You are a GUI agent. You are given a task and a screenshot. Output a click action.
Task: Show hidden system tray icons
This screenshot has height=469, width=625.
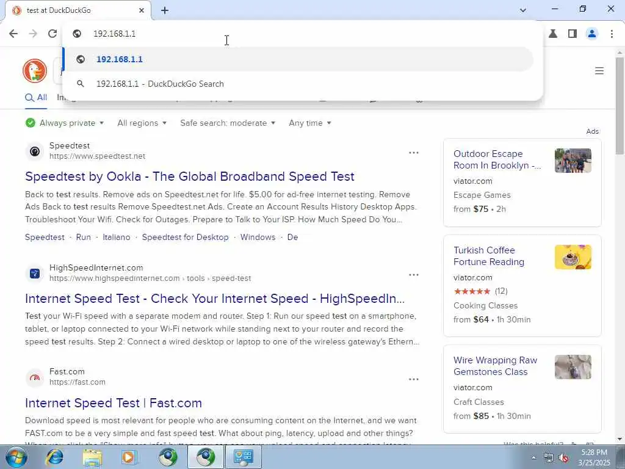coord(533,457)
